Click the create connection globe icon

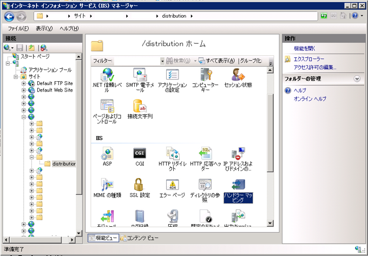point(7,48)
